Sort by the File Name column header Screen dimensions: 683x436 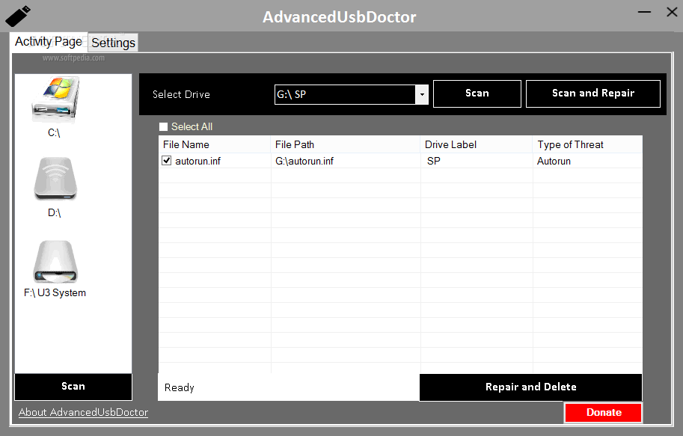(x=214, y=144)
